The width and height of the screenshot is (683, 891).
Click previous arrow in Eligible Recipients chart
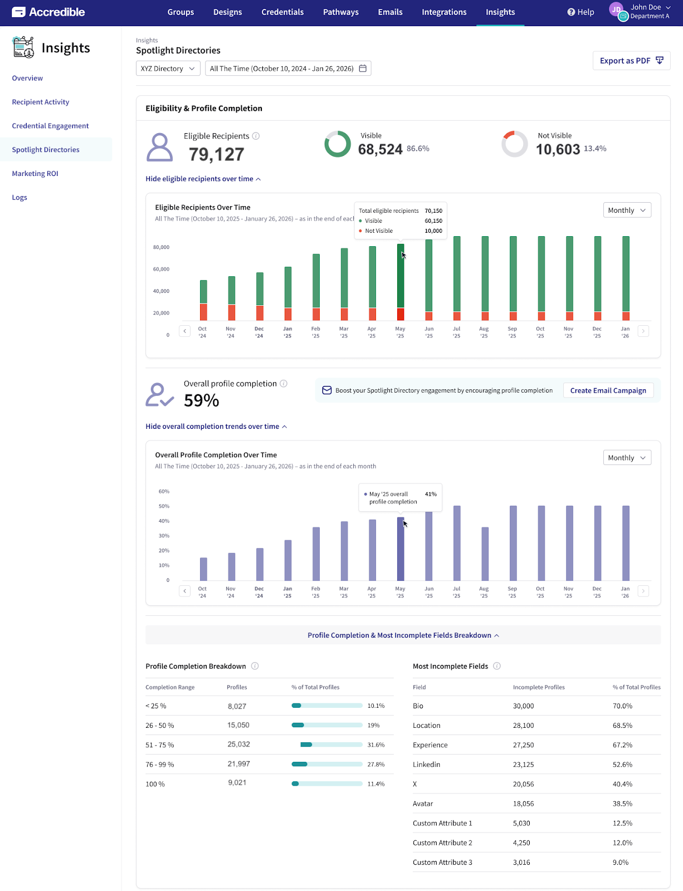tap(185, 331)
